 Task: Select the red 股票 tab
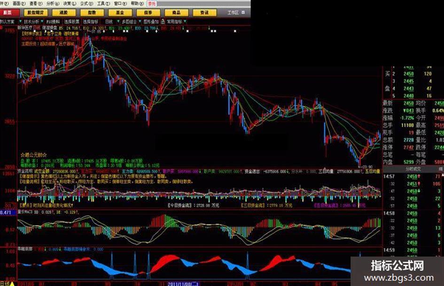click(9, 13)
